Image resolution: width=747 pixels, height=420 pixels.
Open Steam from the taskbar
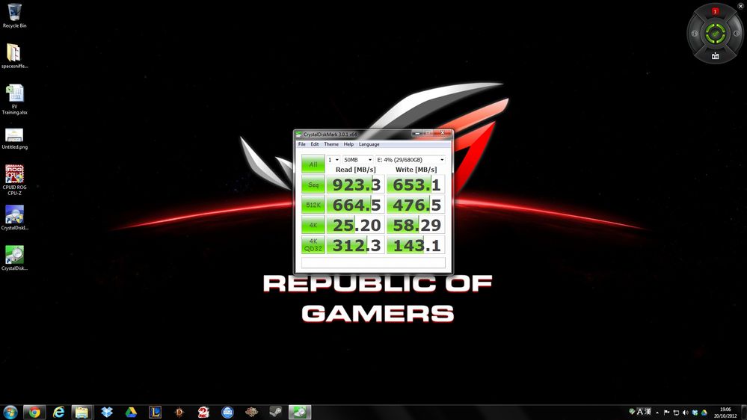click(x=275, y=412)
